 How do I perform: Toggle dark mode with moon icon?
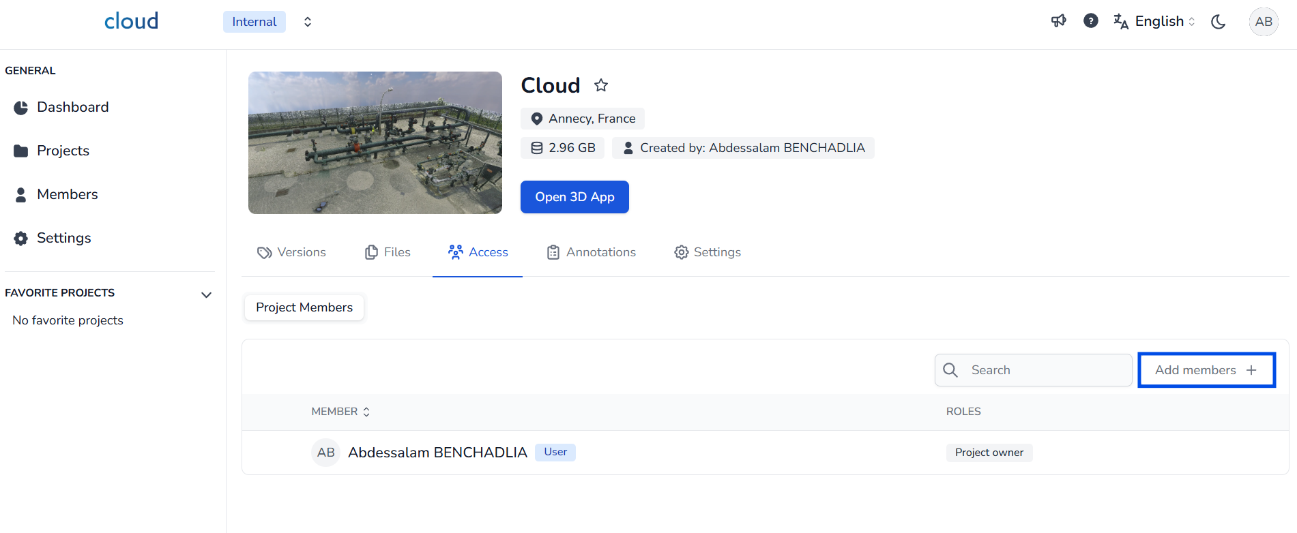[1218, 22]
